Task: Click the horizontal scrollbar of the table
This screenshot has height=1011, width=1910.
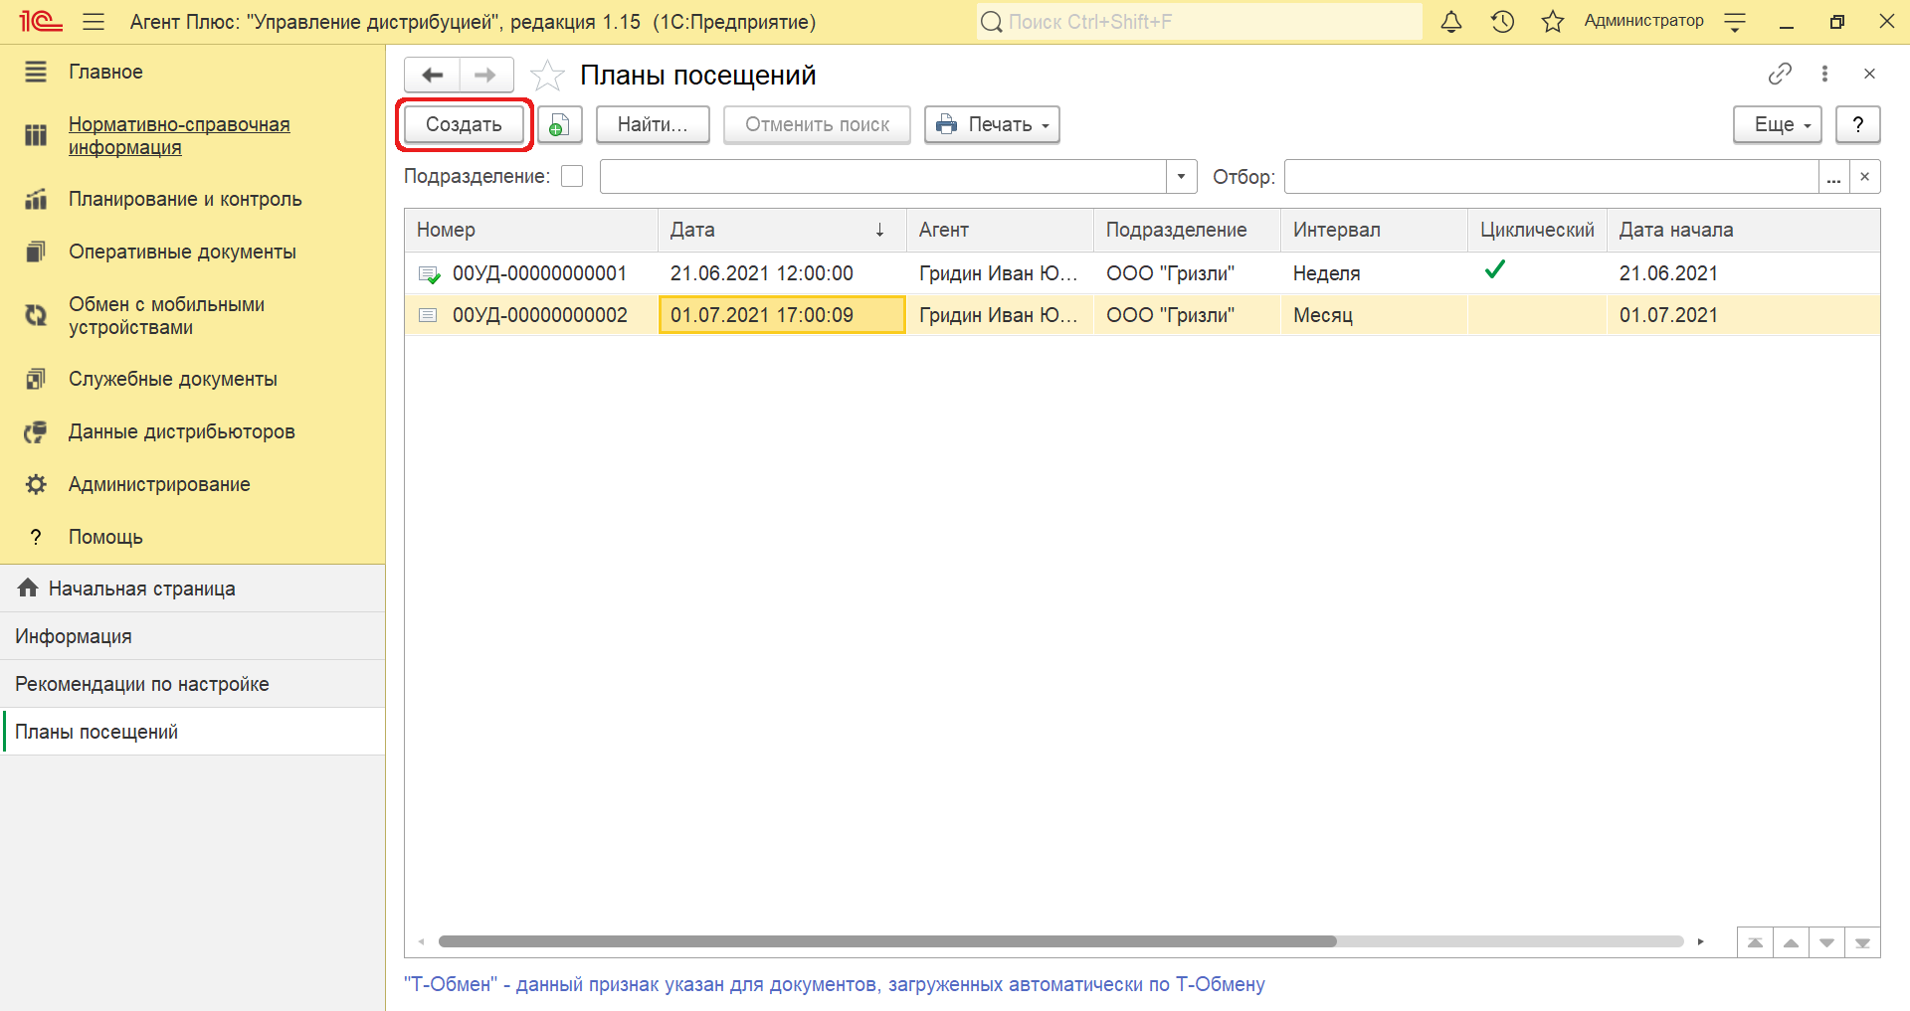Action: pos(887,941)
